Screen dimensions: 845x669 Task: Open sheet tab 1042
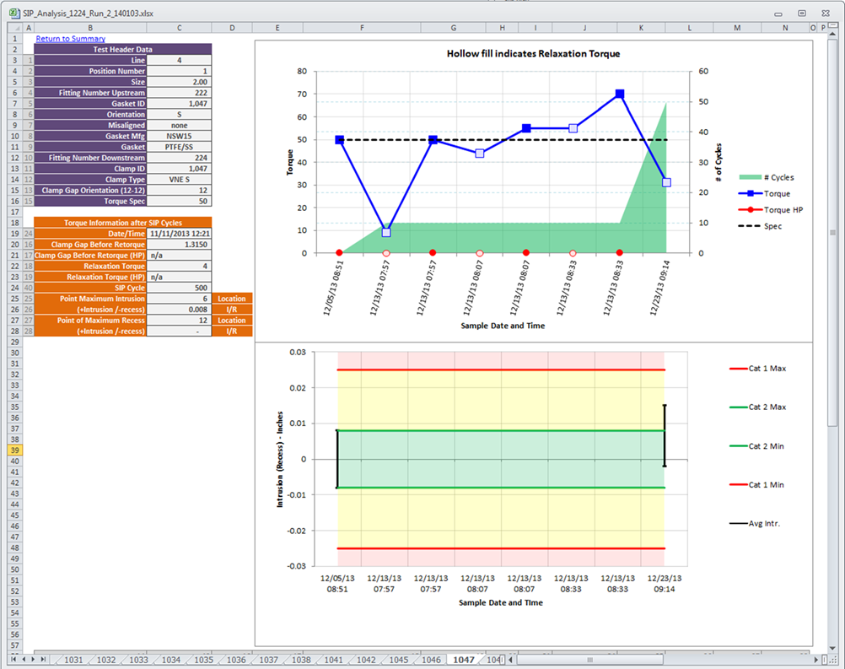point(367,660)
